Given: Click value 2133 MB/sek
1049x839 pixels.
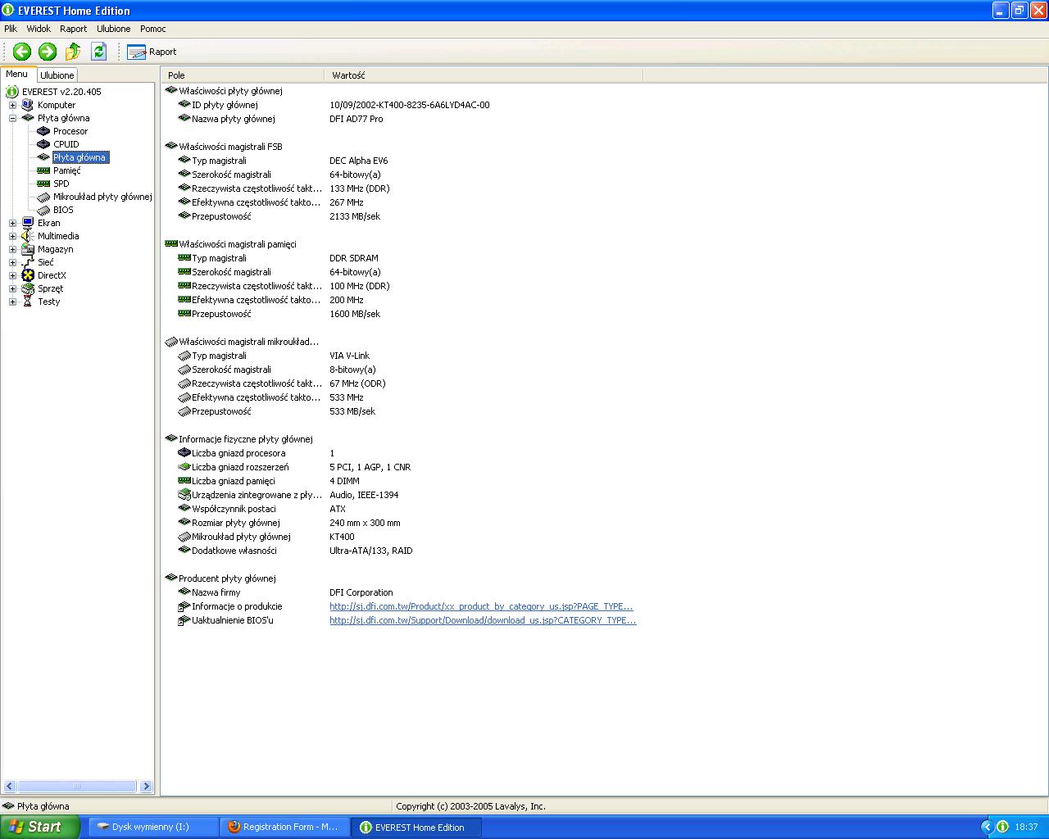Looking at the screenshot, I should [355, 216].
